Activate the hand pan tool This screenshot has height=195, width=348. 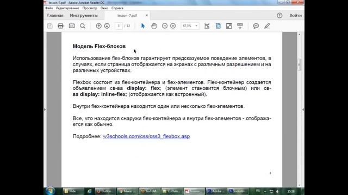(x=154, y=26)
